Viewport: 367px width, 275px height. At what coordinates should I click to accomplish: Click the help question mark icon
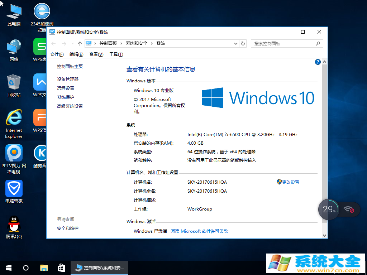click(x=318, y=62)
